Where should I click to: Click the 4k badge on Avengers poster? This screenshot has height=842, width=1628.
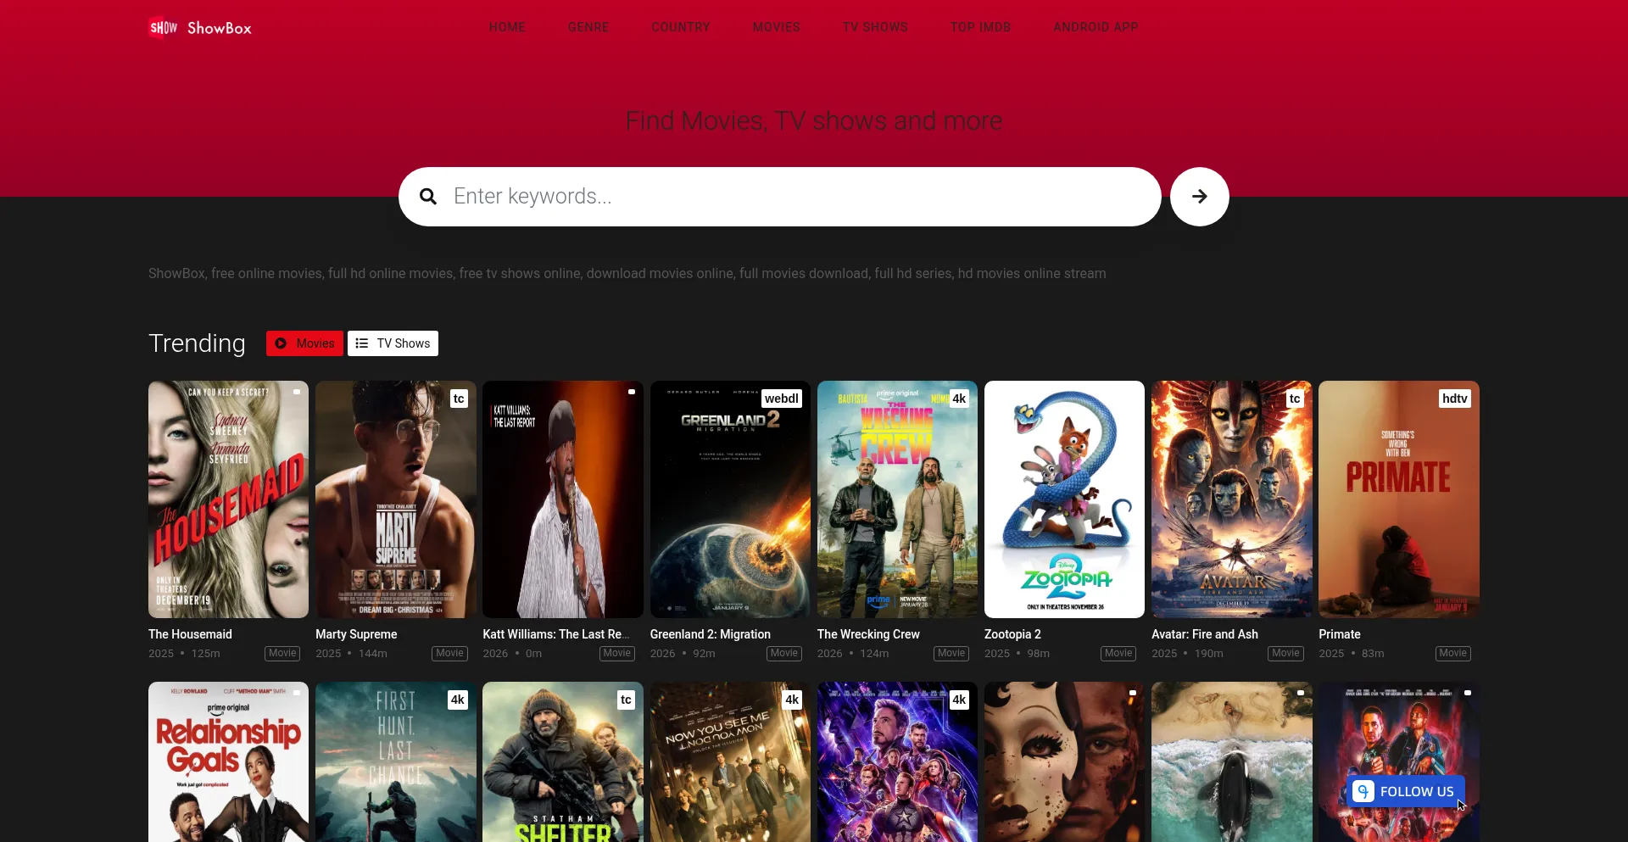[959, 700]
